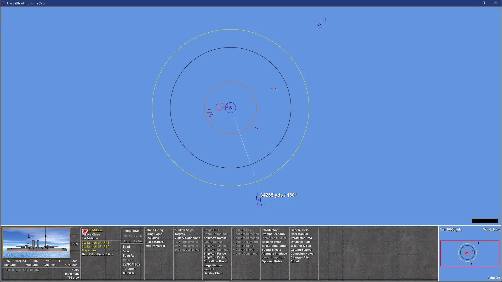Open the User Manual
The height and width of the screenshot is (282, 502).
click(299, 234)
